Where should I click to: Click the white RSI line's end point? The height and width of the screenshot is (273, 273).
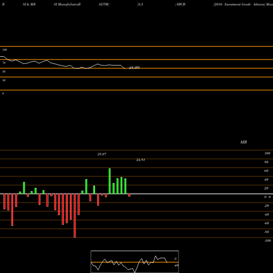point(125,69)
